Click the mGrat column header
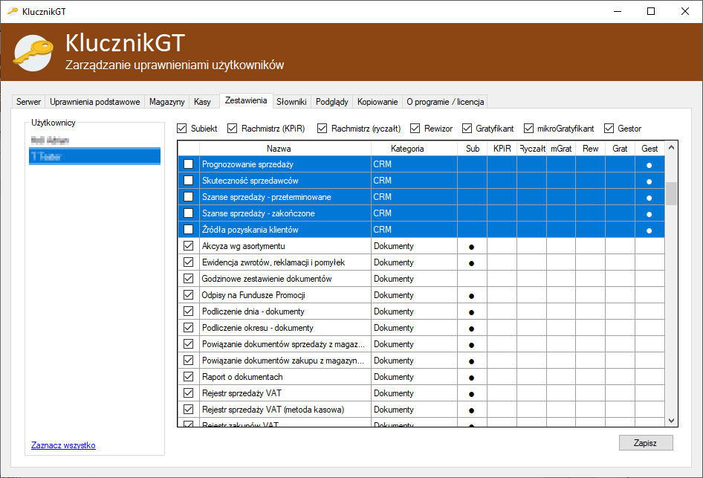The image size is (703, 478). pos(561,149)
